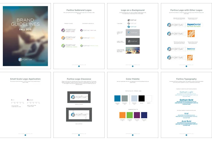The height and width of the screenshot is (141, 212).
Task: Select the small Aspen Dental logo
Action: coord(191,49)
